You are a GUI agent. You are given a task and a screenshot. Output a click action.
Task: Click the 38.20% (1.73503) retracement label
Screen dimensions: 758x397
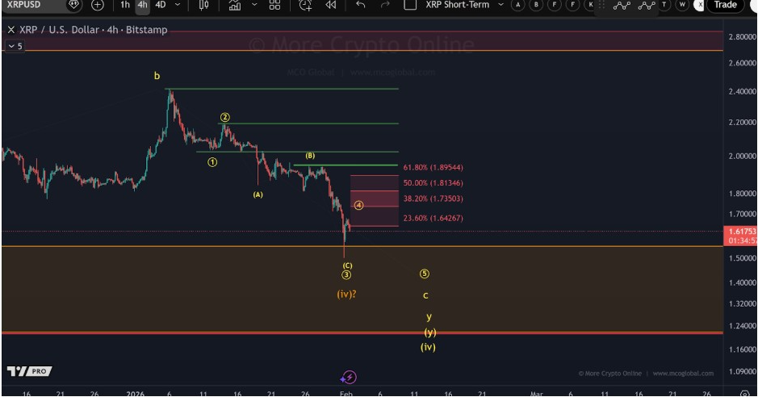coord(433,198)
